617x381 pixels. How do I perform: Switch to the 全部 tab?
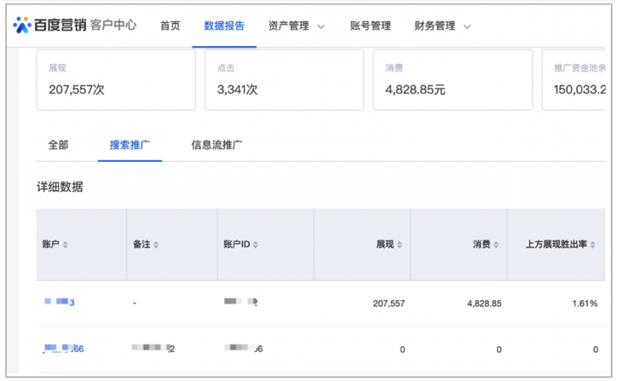click(x=59, y=145)
